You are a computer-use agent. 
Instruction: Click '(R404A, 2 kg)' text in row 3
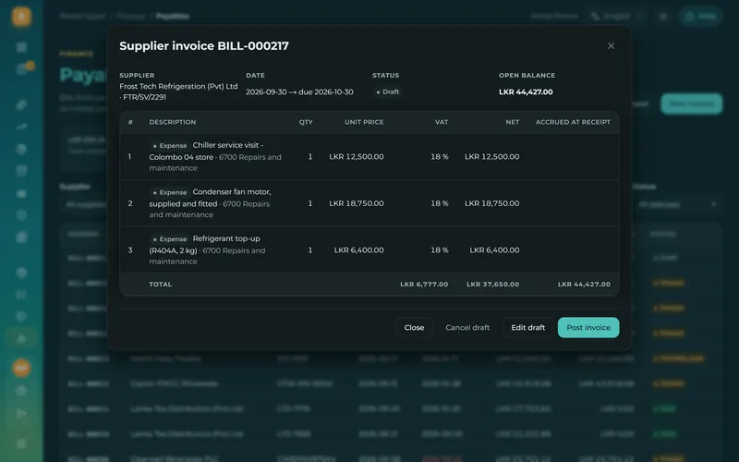click(173, 250)
